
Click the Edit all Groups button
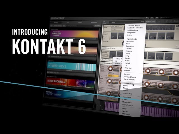pos(151,21)
